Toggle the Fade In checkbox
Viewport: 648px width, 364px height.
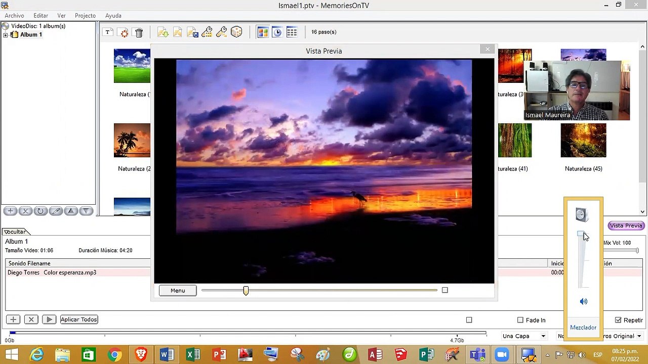tap(520, 320)
